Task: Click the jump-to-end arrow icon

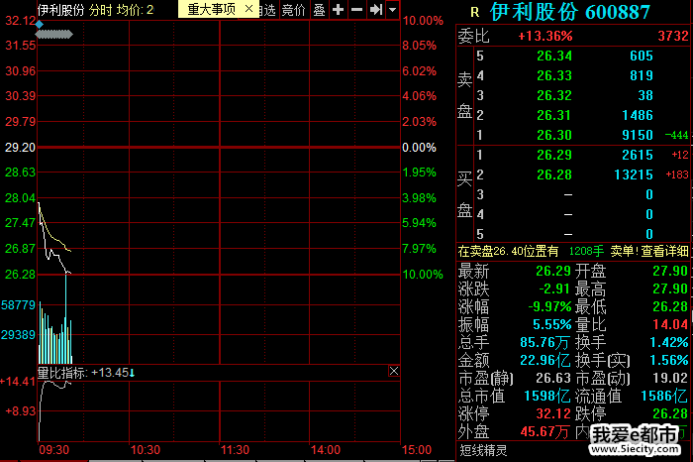Action: tap(375, 9)
